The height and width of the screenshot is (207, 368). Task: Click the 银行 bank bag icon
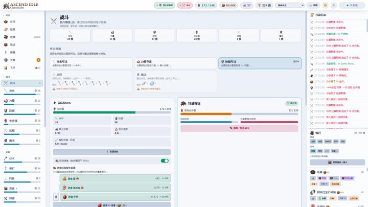(x=312, y=133)
